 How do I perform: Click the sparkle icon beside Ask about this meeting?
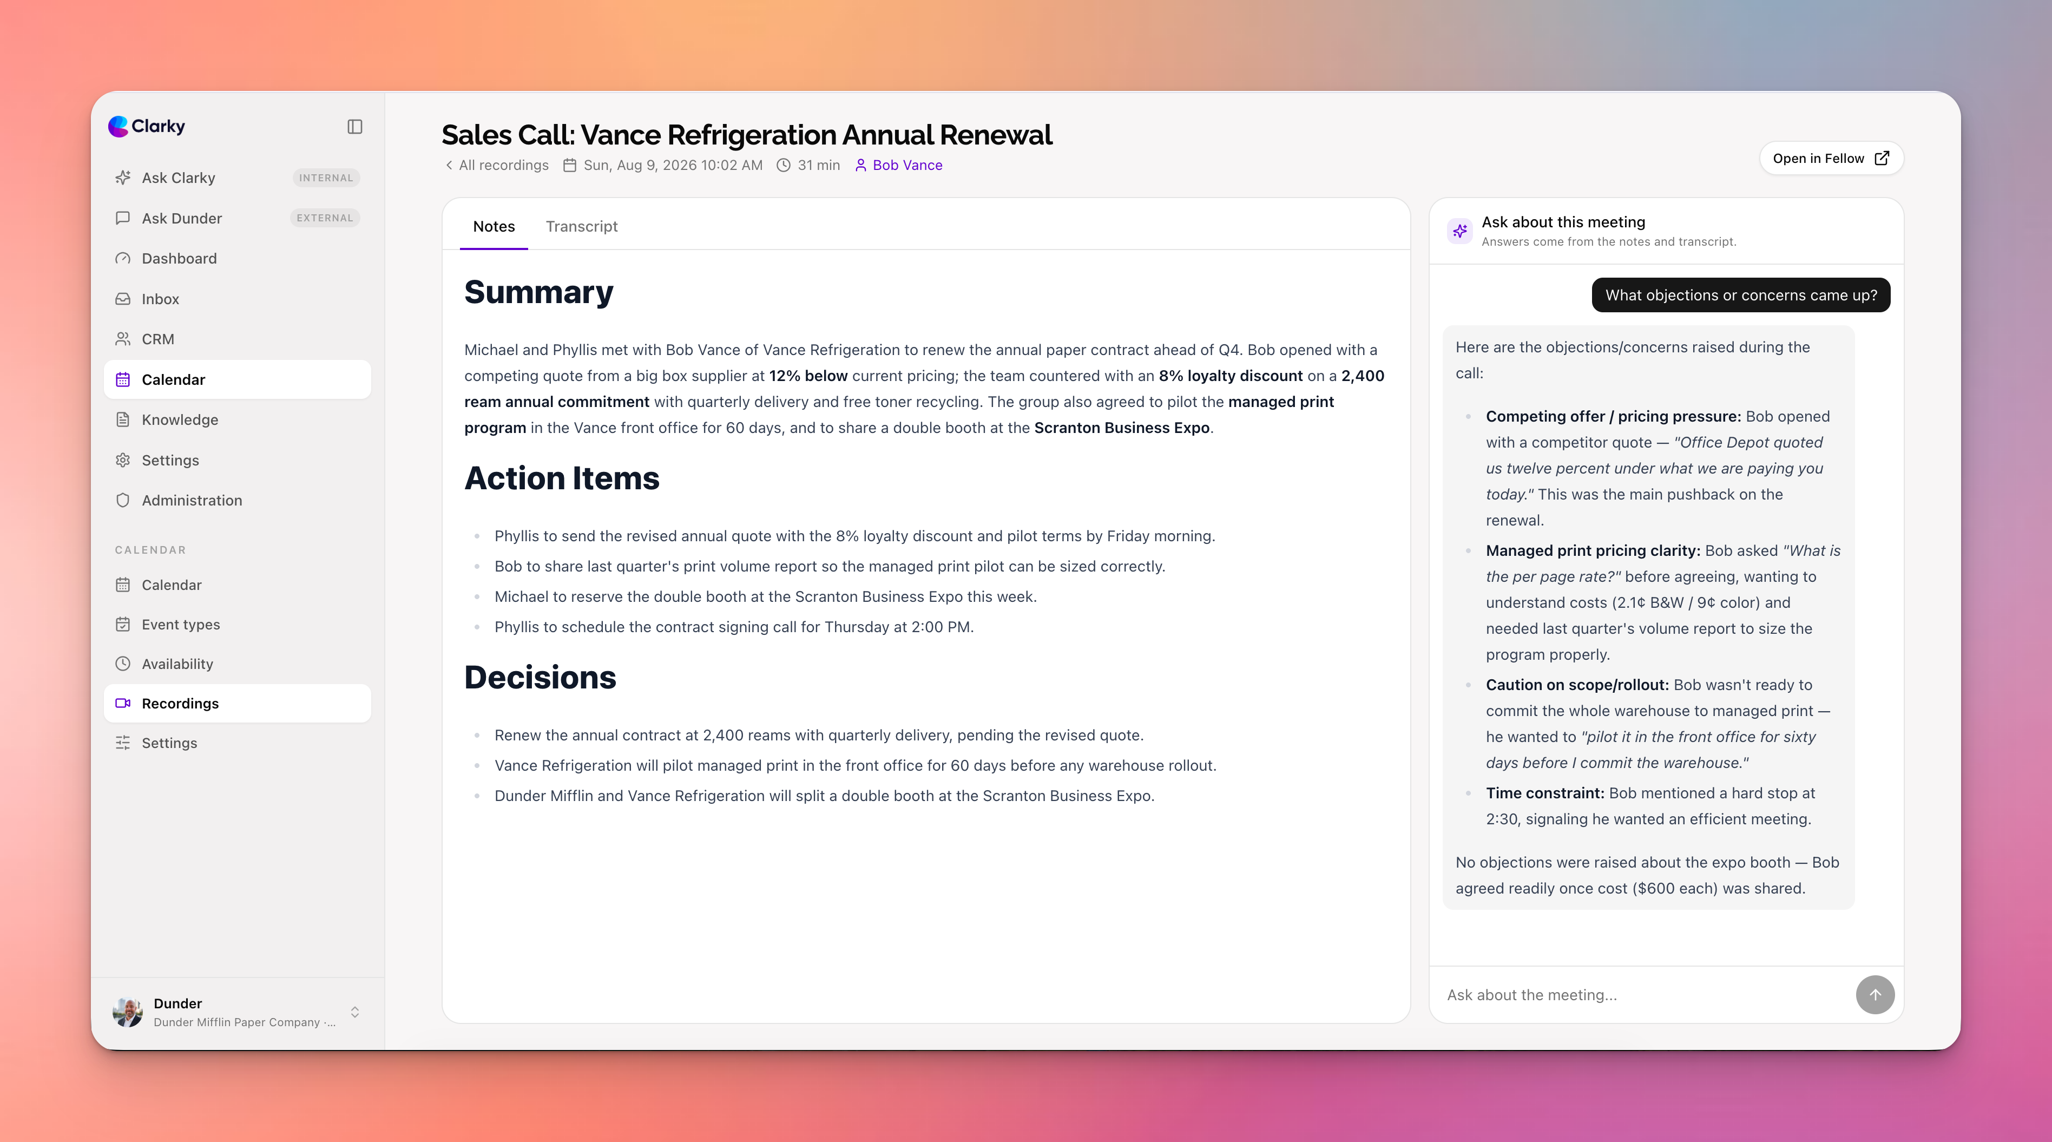(1460, 231)
